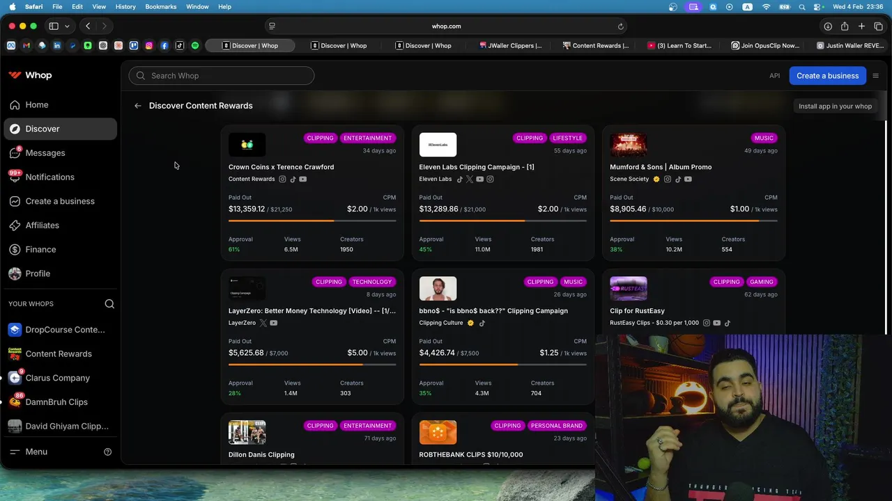Focus the Search Whop field
This screenshot has height=501, width=892.
click(x=221, y=76)
